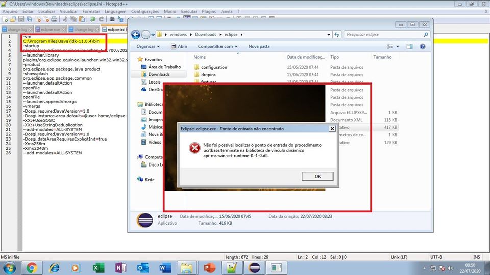Sort files by the Nome column
490x275 pixels.
tap(200, 57)
